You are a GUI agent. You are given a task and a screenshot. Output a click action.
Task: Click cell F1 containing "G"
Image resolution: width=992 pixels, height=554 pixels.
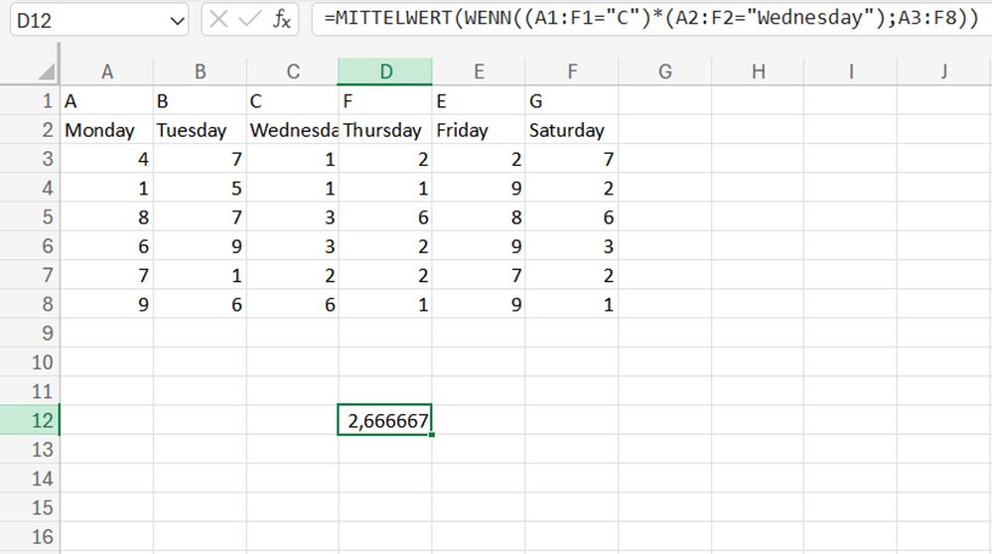click(572, 100)
